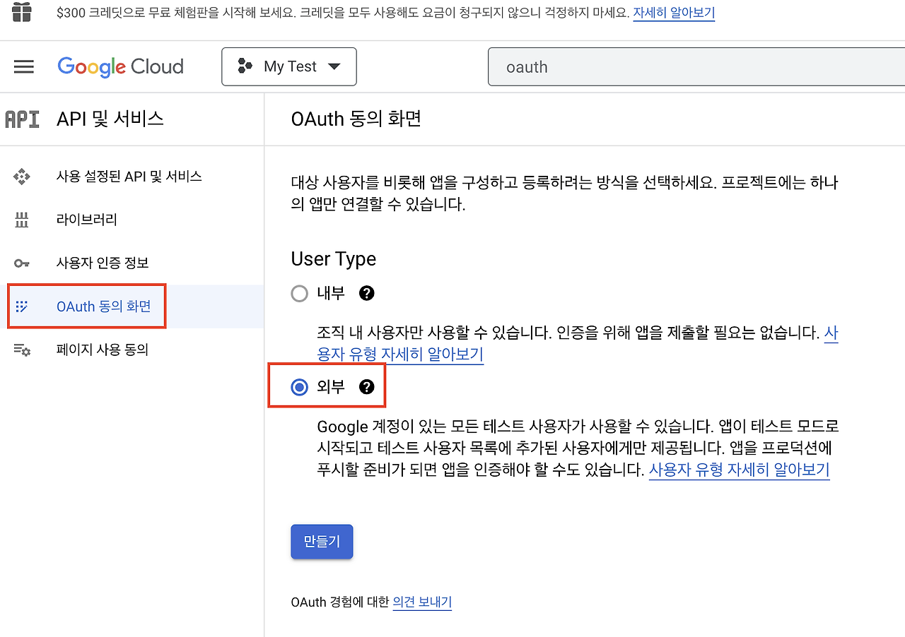
Task: Open the My Test project selector dropdown
Action: [x=289, y=66]
